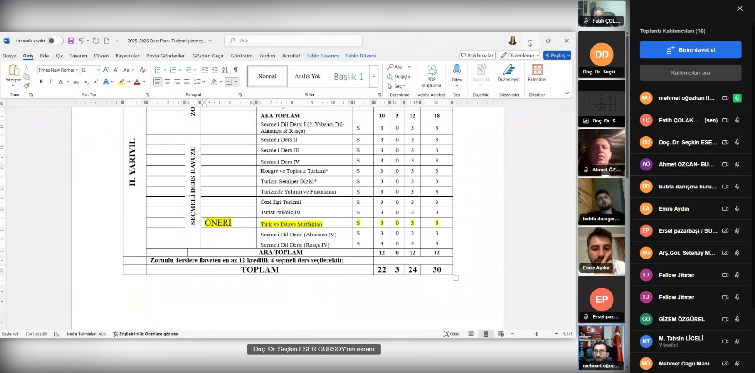Collapse the ribbon with the chevron
Image resolution: width=755 pixels, height=373 pixels.
[x=567, y=93]
